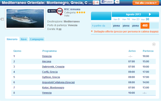Click the piena cell under Ven 16
The width and height of the screenshot is (161, 101).
(x=126, y=26)
